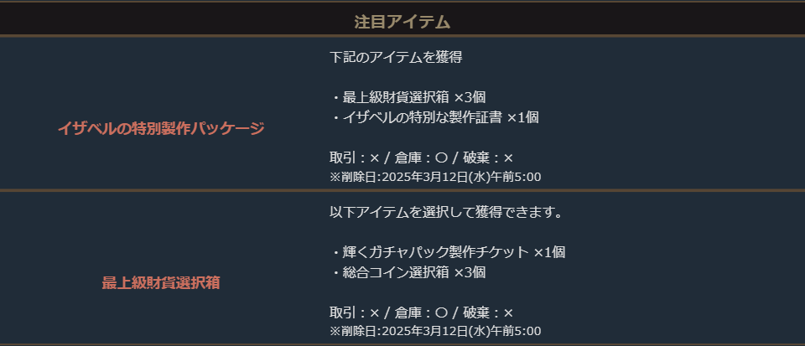Click 取引 : × in the イザベル package row

tap(355, 158)
